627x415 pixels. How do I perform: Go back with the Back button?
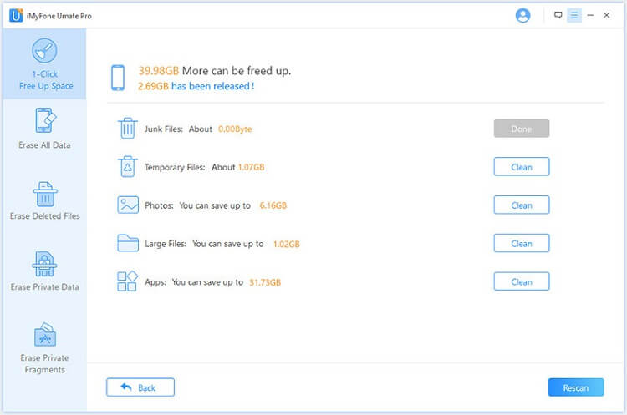140,387
